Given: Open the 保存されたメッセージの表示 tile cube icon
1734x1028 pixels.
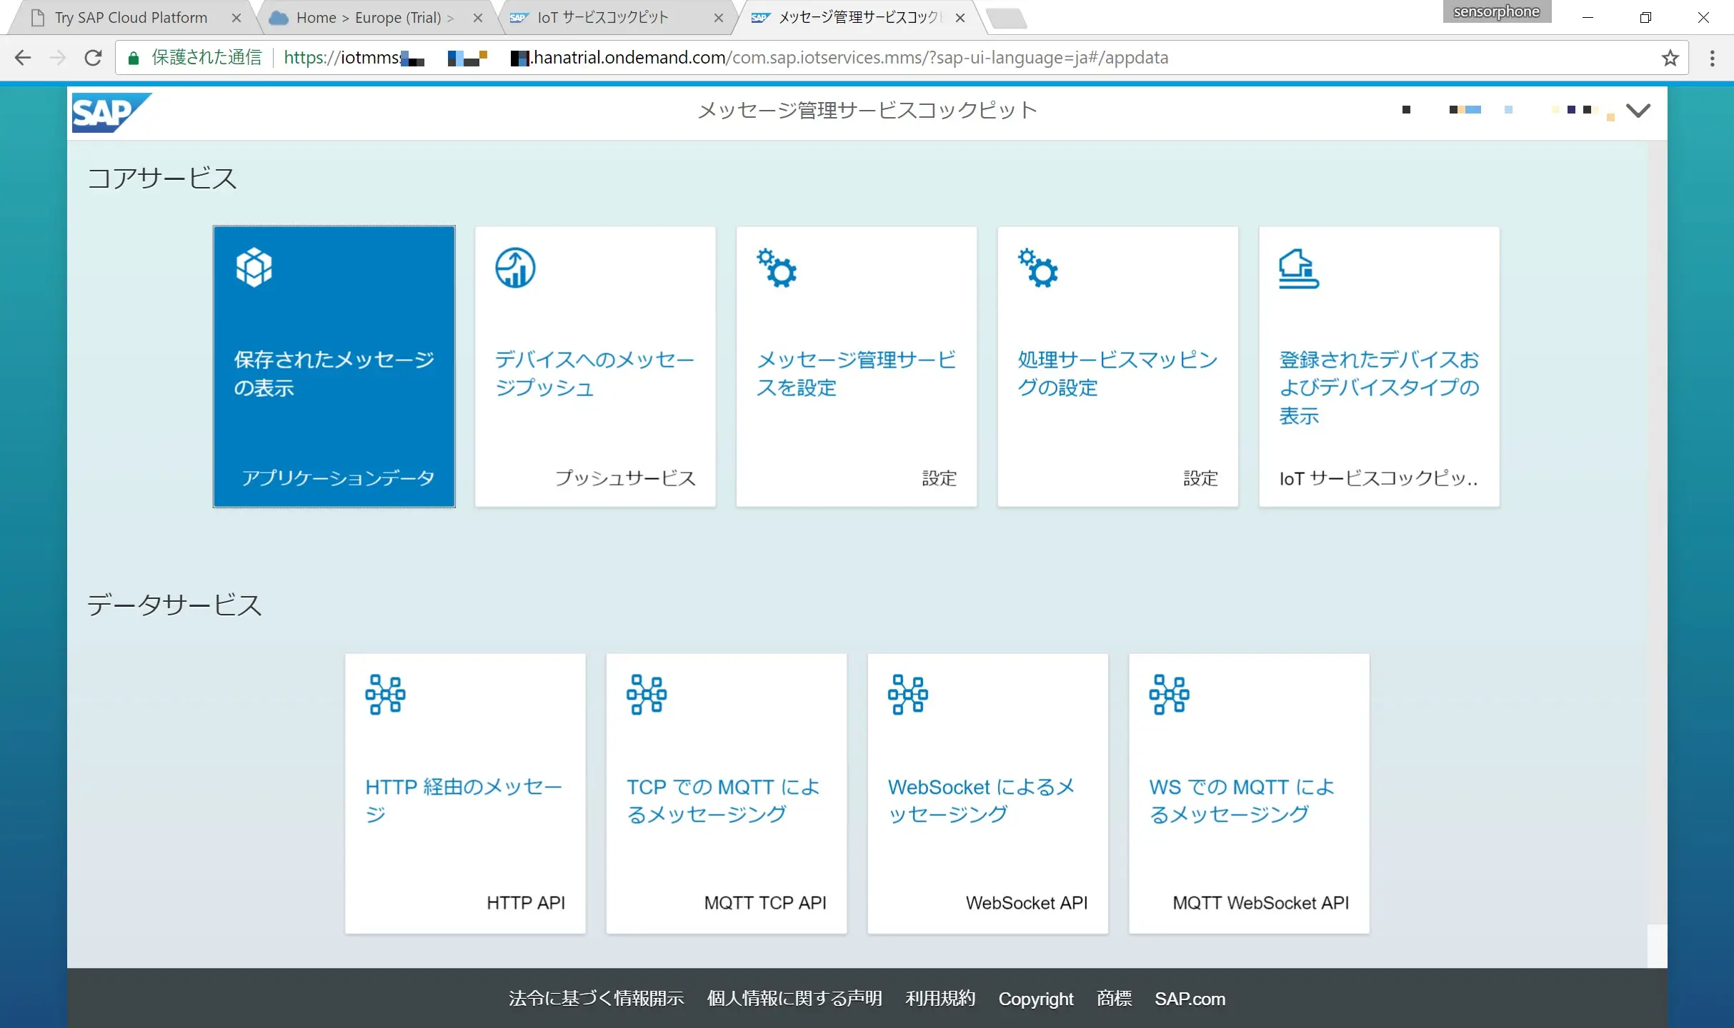Looking at the screenshot, I should pos(254,268).
